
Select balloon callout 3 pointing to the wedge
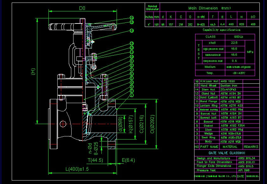(x=131, y=86)
